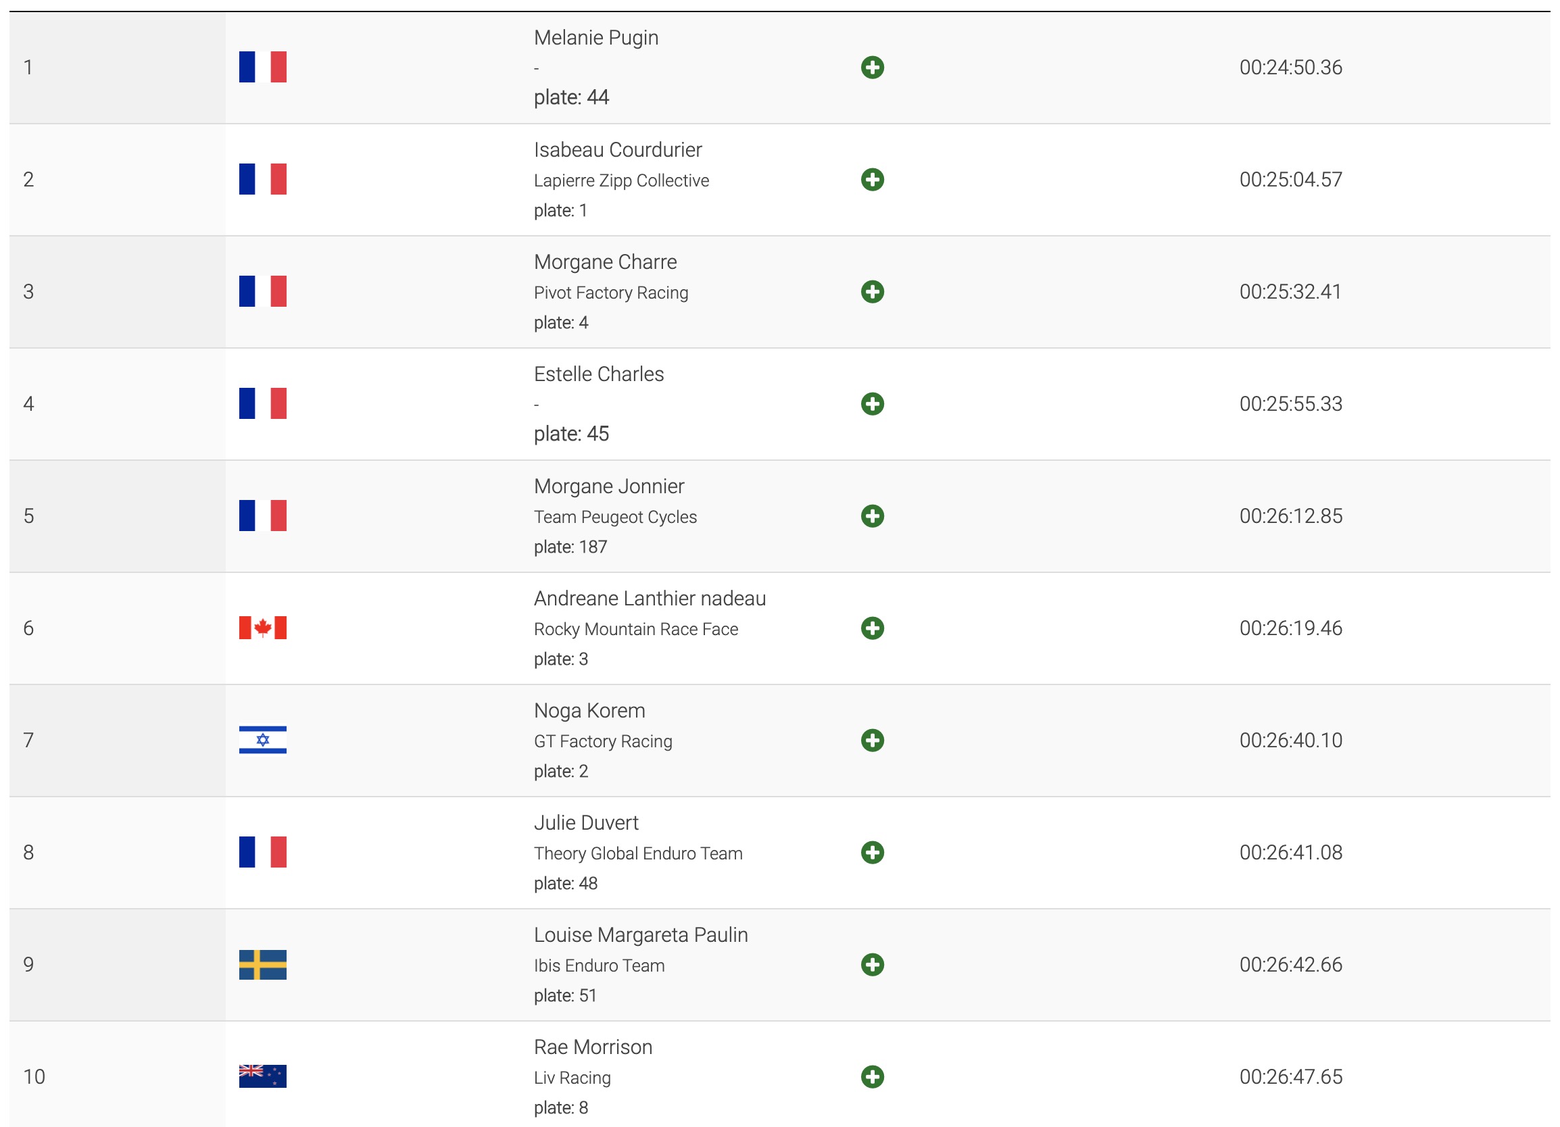Click the Israeli flag in row 7

point(263,740)
